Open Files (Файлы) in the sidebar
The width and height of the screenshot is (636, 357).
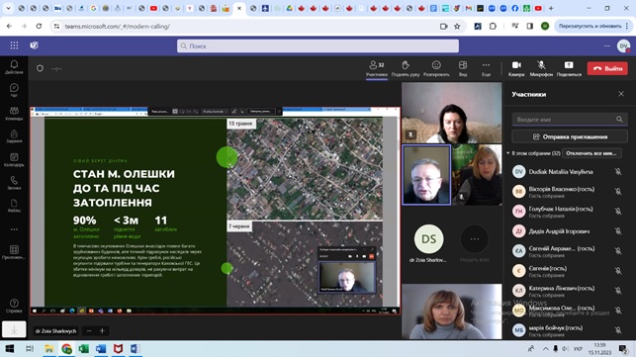click(14, 206)
